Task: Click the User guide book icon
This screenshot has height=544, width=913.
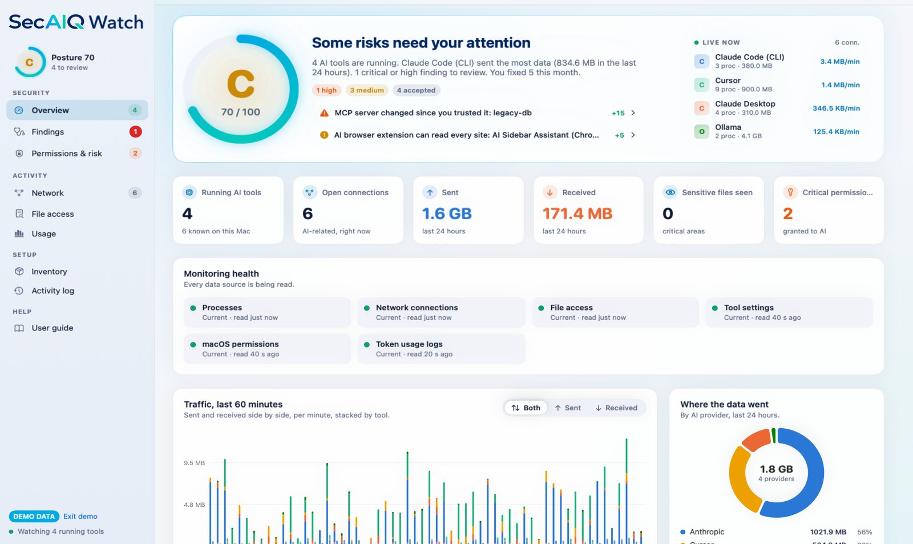Action: coord(19,328)
